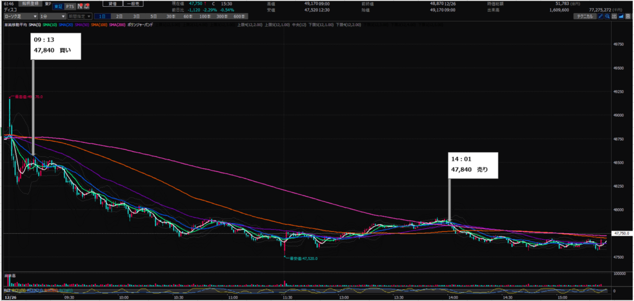Select the 1日 range tab
This screenshot has width=634, height=301.
(x=102, y=16)
